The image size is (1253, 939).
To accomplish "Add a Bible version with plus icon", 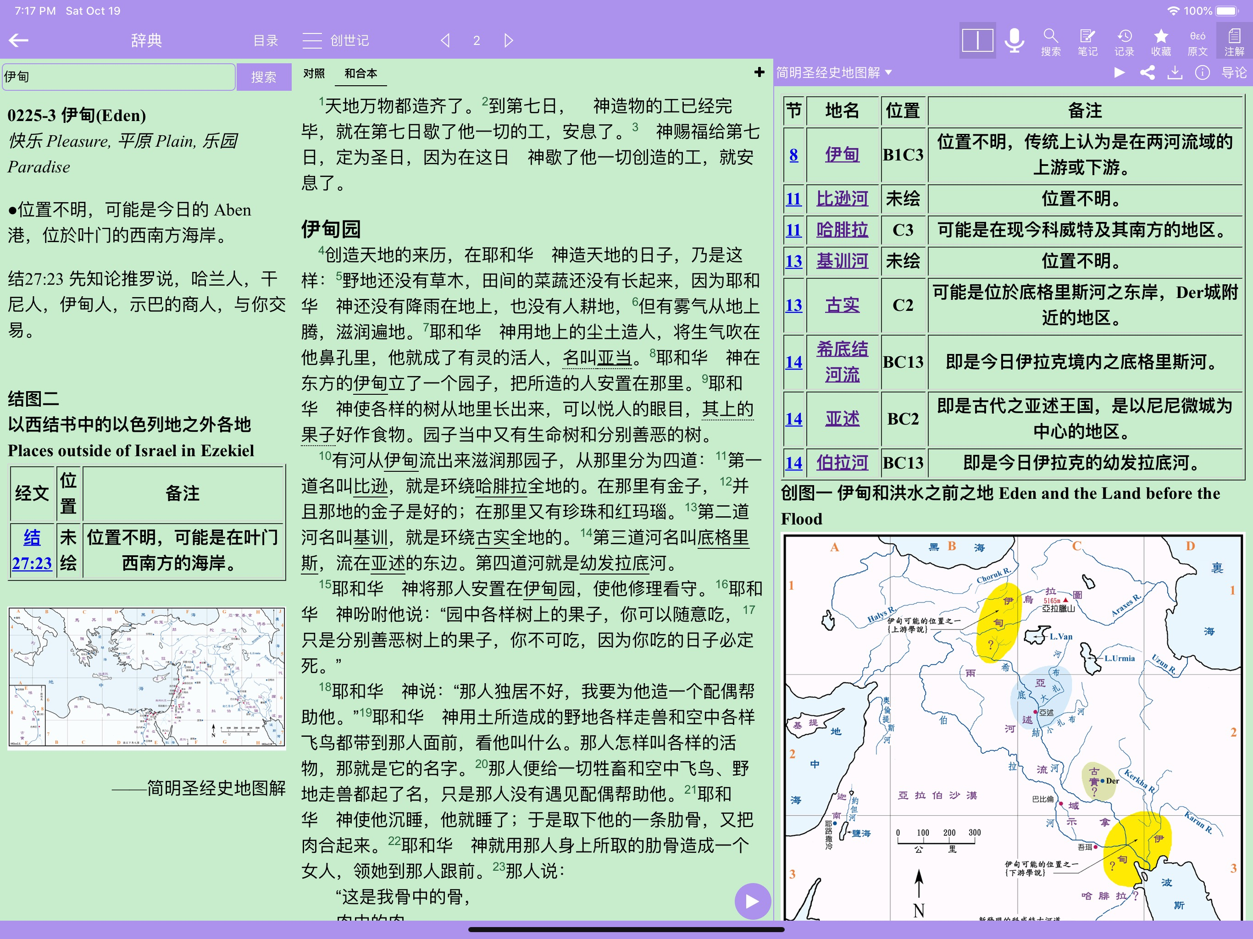I will (x=759, y=72).
